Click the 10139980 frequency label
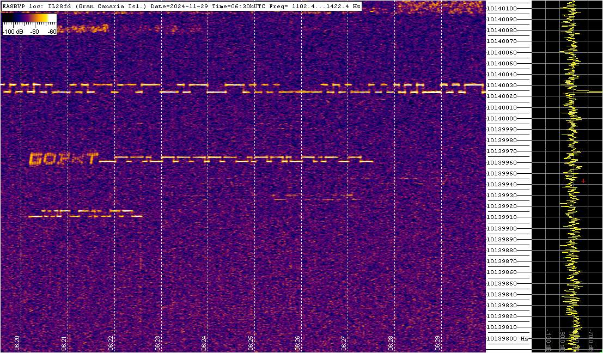 click(x=502, y=141)
